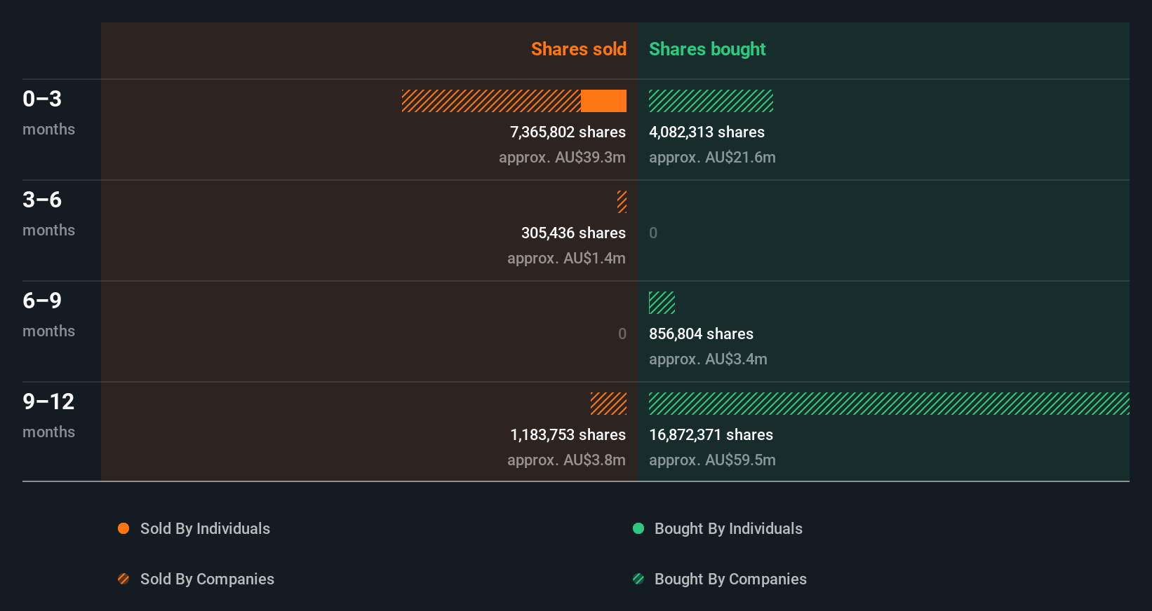Click the 7,365,802 shares text
The width and height of the screenshot is (1152, 611).
pos(568,132)
